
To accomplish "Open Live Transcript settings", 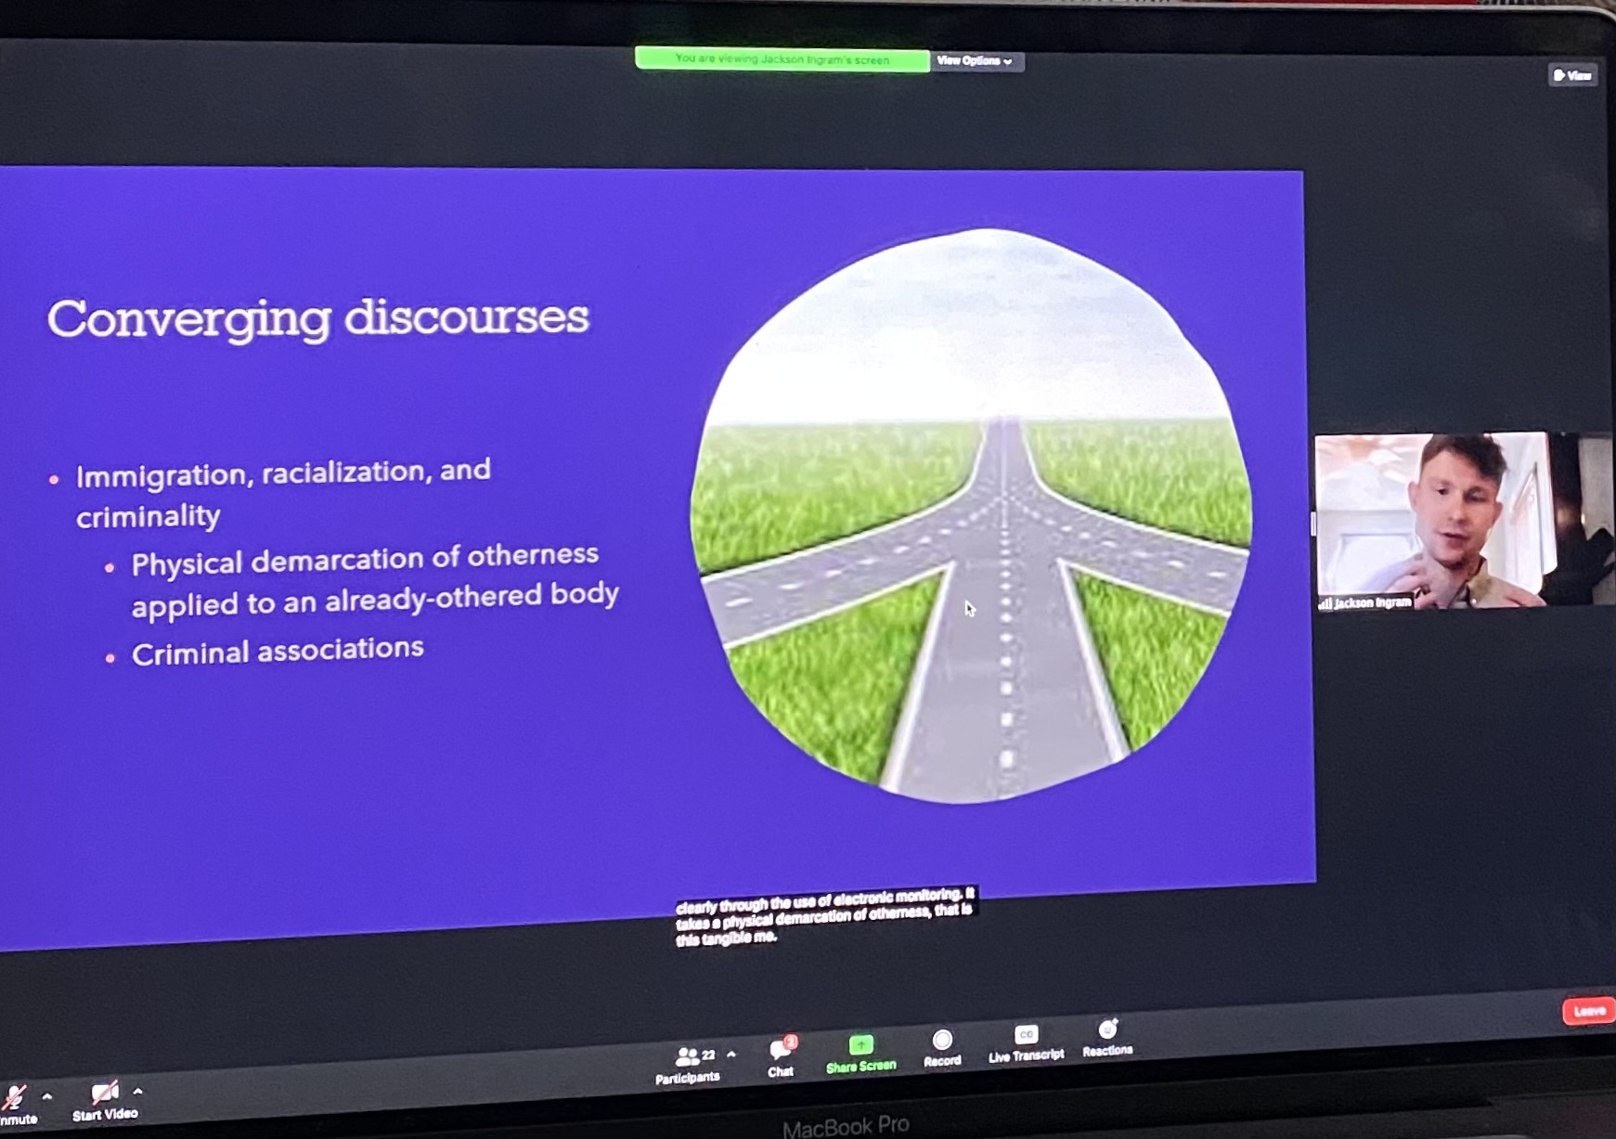I will 1026,1035.
